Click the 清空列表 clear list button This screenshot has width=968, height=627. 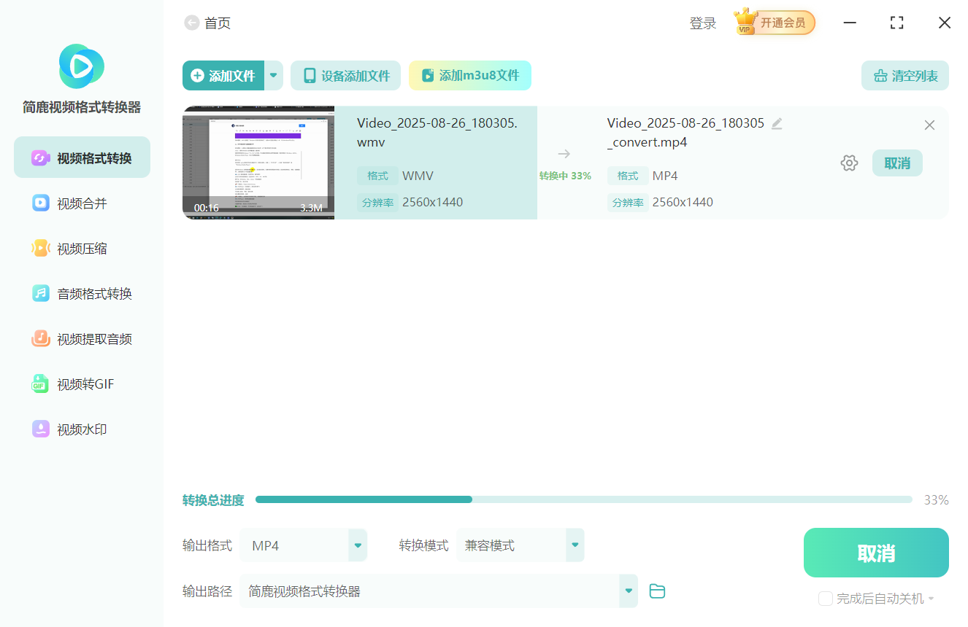pos(904,76)
